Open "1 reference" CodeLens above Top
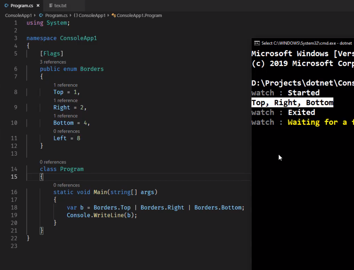Viewport: 354px width, 270px height. (65, 85)
